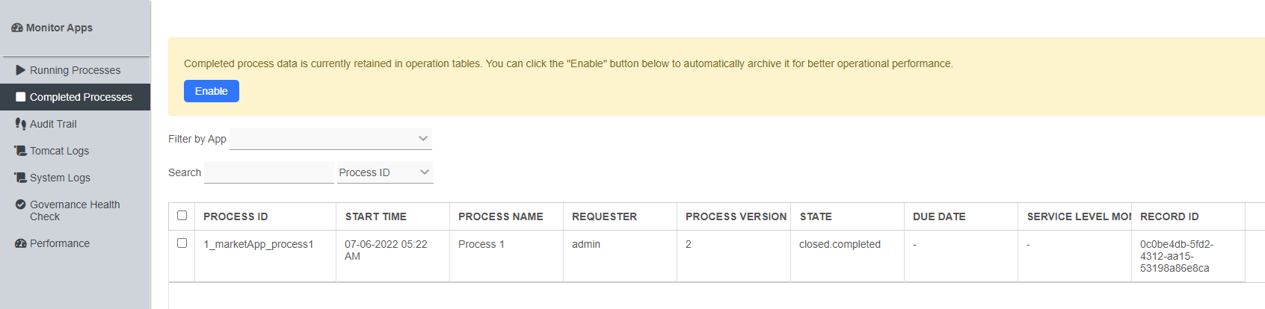Screen dimensions: 1265x309
Task: Click the Running Processes play icon
Action: [x=21, y=70]
